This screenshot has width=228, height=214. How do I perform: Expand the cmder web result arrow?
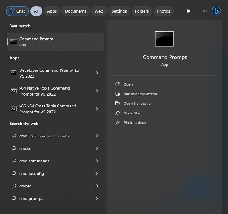(97, 186)
